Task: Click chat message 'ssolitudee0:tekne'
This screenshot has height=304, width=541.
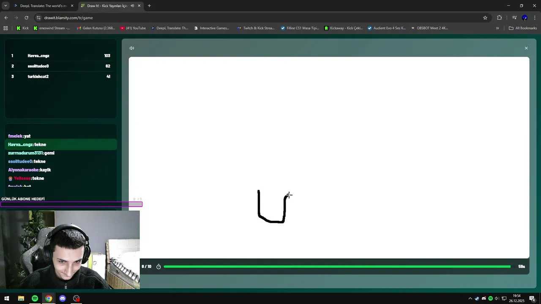Action: click(27, 162)
